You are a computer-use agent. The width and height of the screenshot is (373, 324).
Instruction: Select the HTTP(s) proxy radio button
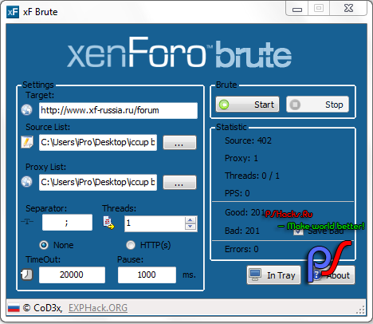131,245
